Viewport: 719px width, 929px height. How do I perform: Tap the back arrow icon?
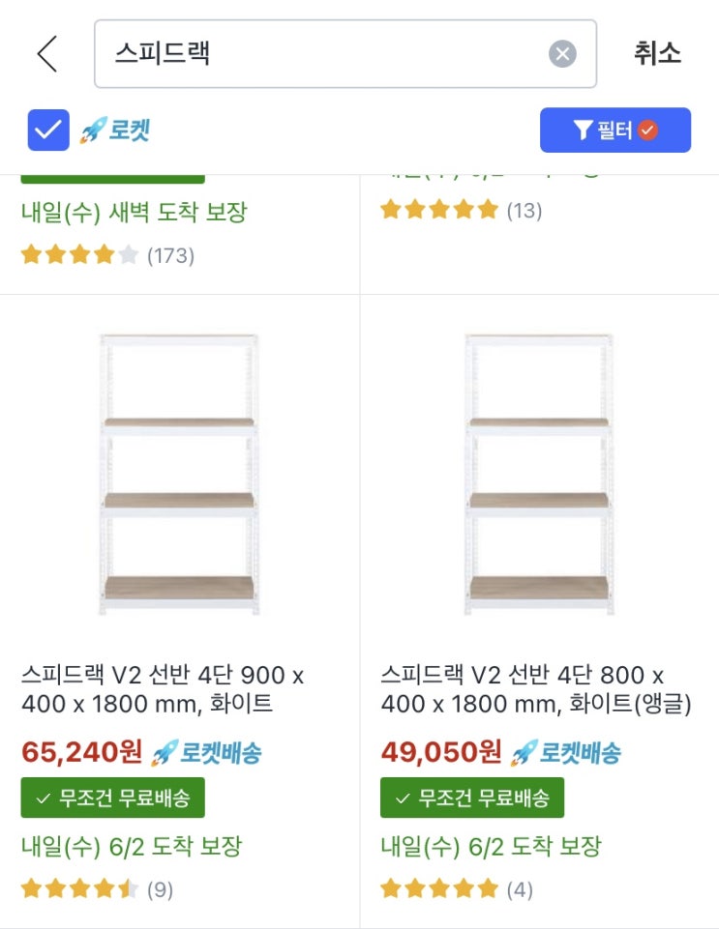[x=47, y=54]
